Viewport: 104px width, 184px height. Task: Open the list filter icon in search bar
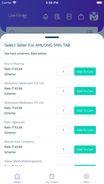(89, 32)
